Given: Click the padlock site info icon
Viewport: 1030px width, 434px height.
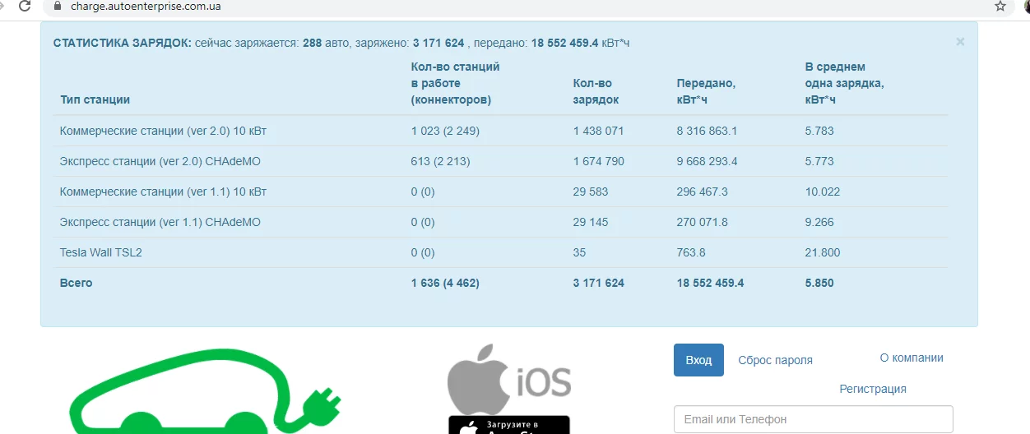Looking at the screenshot, I should point(56,6).
